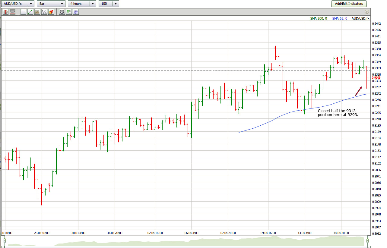The image size is (387, 248).
Task: Select the trend line drawing tool
Action: [30, 12]
